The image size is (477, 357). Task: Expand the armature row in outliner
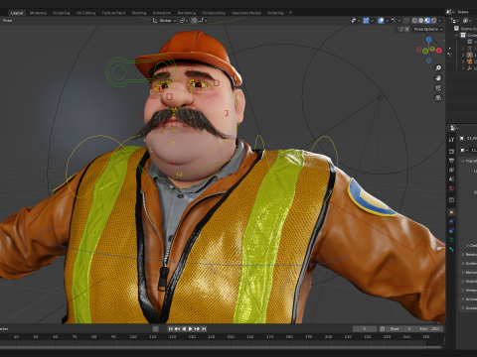click(463, 55)
